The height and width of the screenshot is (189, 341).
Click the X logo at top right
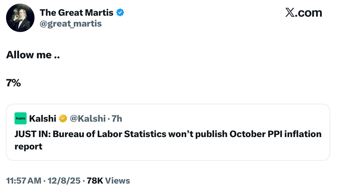click(x=290, y=13)
